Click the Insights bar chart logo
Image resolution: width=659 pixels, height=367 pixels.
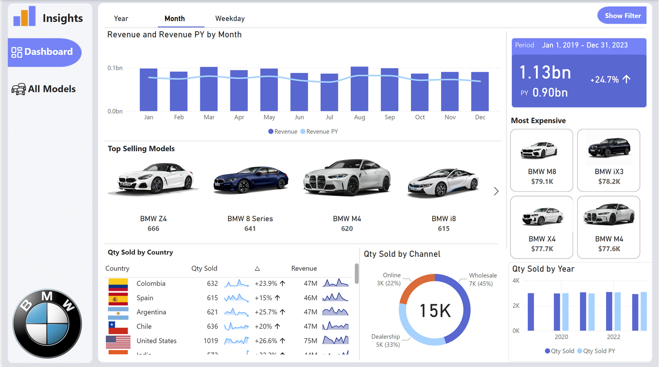click(24, 16)
